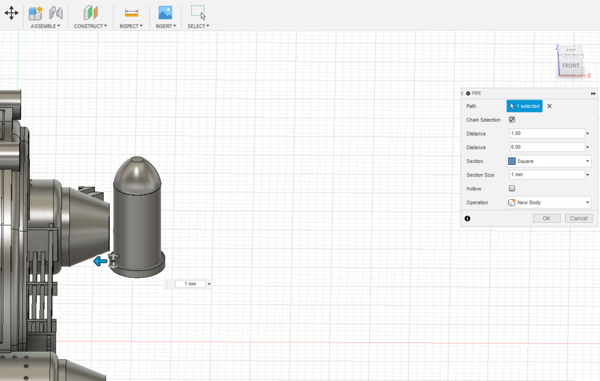Clear the Path selection with the X
Viewport: 600px width, 381px height.
549,106
